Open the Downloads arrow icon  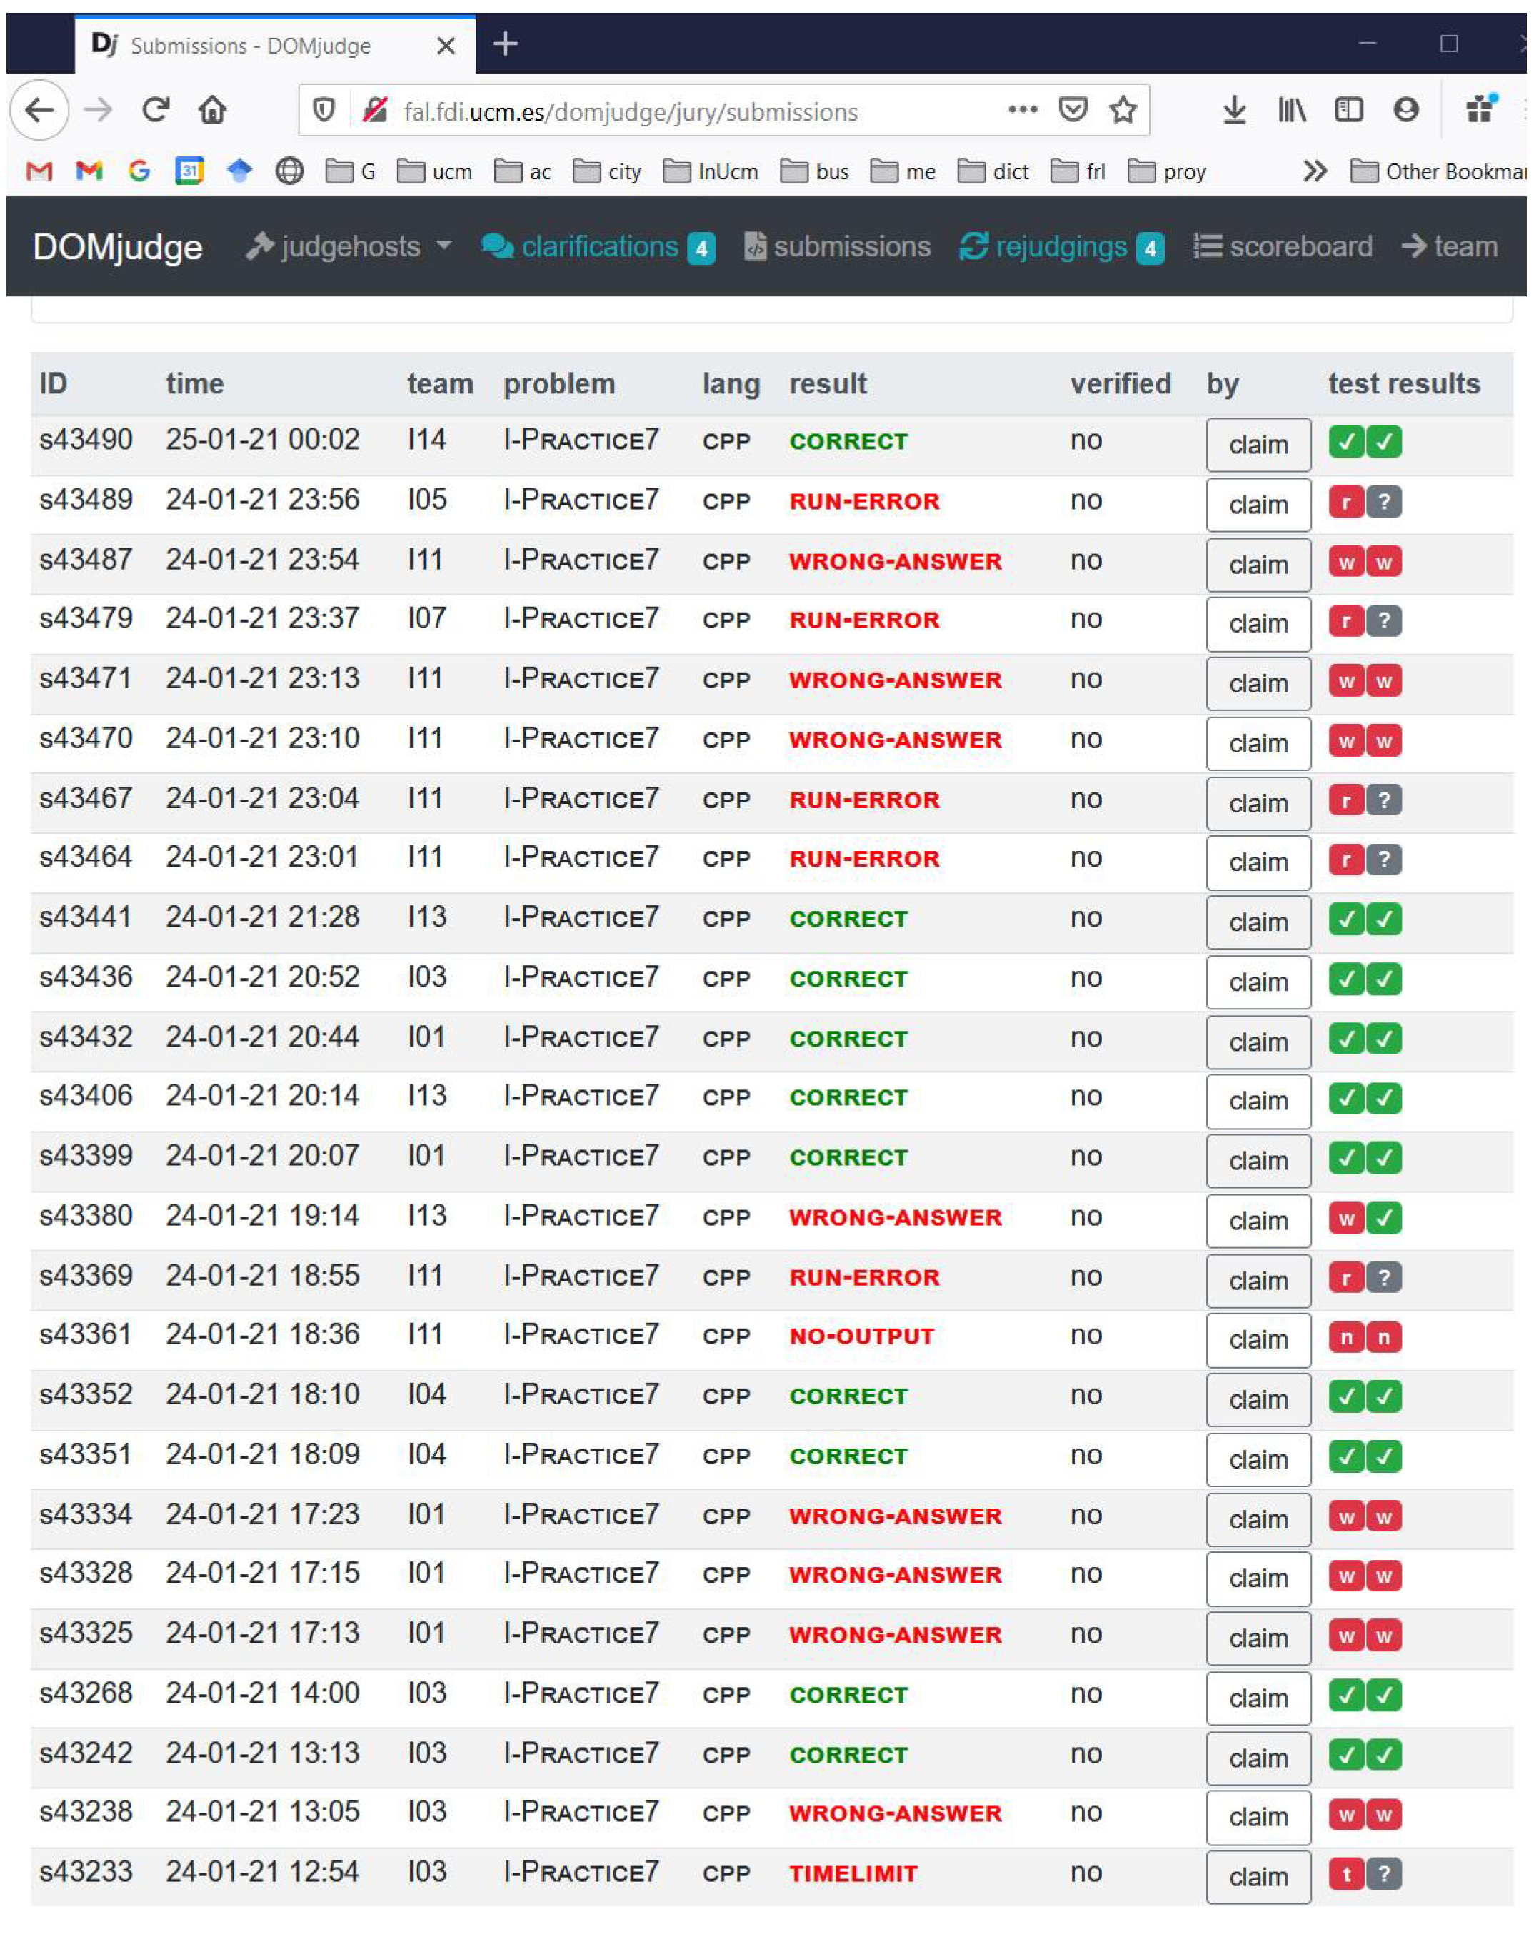pyautogui.click(x=1234, y=111)
